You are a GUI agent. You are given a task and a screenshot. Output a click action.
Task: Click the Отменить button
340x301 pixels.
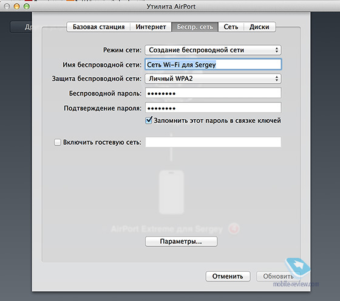coord(228,276)
